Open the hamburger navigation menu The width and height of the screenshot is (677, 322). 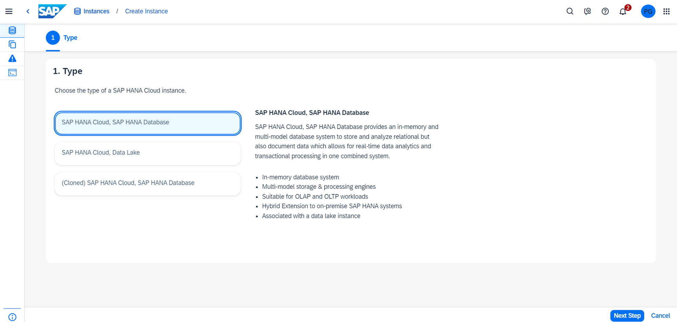9,11
